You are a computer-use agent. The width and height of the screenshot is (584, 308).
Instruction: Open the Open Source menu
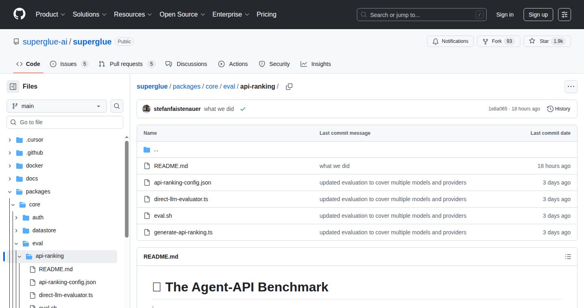pos(182,15)
